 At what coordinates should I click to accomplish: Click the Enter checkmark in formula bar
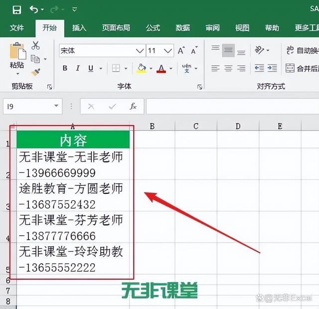(112, 106)
